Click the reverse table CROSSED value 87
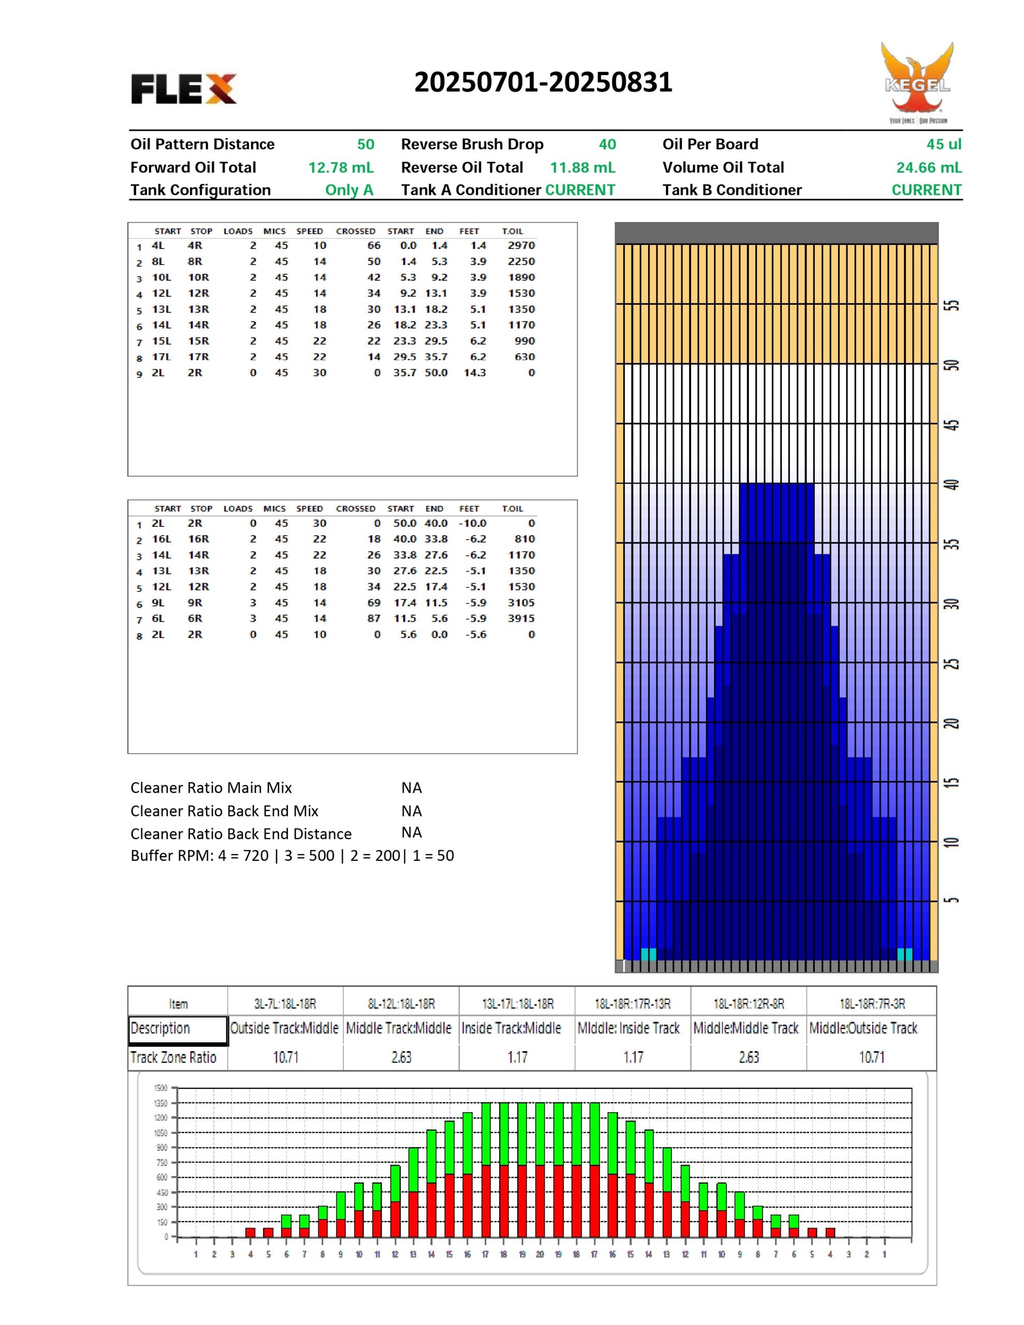Viewport: 1024px width, 1325px height. pos(374,618)
